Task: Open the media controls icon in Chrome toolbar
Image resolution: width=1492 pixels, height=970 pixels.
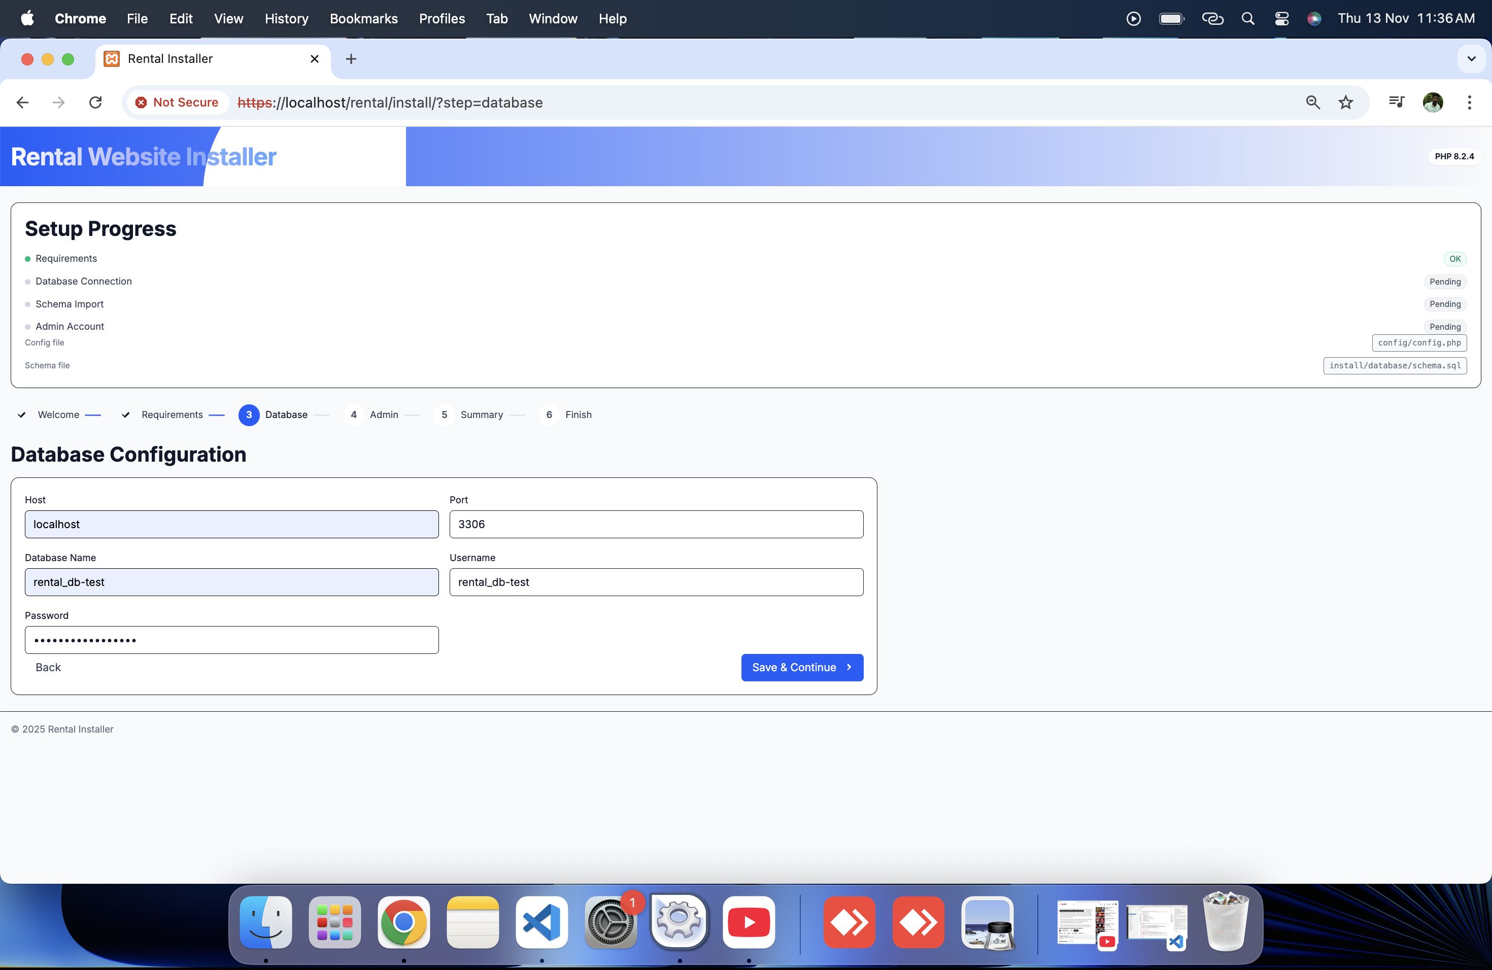Action: tap(1396, 102)
